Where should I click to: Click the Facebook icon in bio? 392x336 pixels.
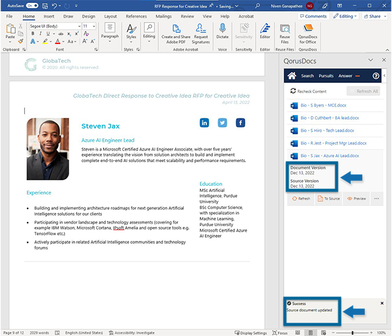coord(240,123)
